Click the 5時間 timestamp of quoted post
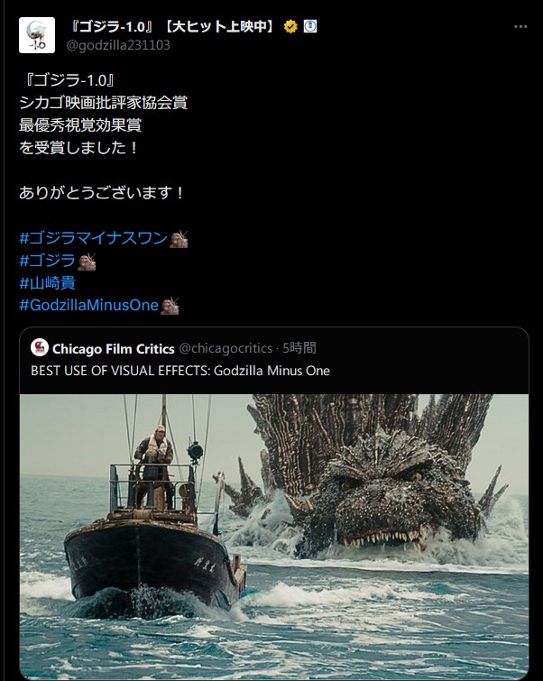This screenshot has width=543, height=681. click(299, 348)
